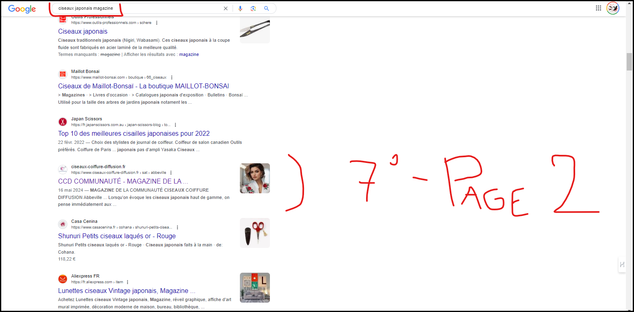Open more options for Aliexpress FR result

pos(127,282)
